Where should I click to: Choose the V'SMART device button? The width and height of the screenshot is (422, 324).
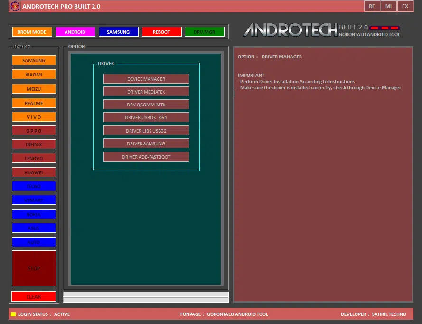(34, 200)
